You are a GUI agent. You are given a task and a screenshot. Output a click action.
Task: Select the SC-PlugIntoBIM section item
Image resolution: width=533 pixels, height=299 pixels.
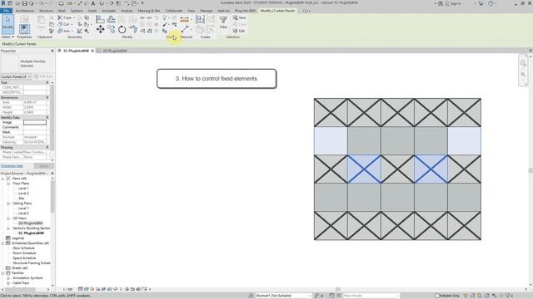pos(31,233)
